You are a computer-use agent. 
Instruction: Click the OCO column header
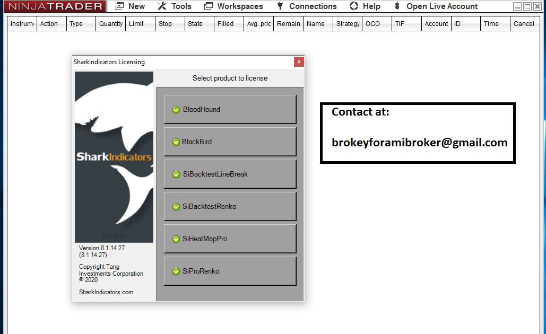click(377, 24)
